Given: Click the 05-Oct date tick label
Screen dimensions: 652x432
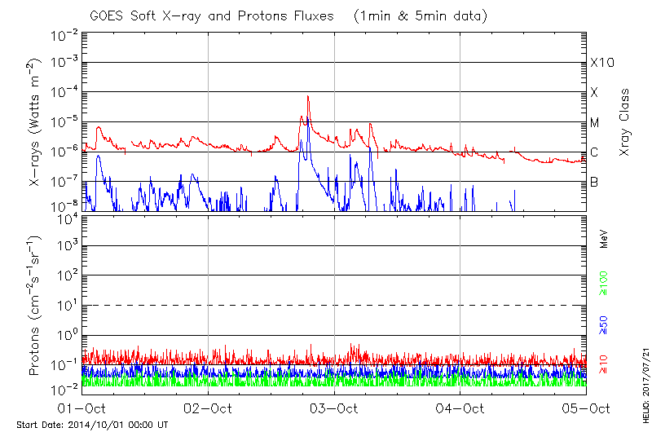Looking at the screenshot, I should pyautogui.click(x=586, y=408).
